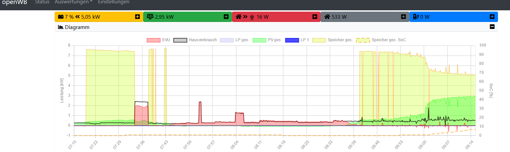Click the house icon in red grid card
510x152 pixels.
(x=239, y=17)
